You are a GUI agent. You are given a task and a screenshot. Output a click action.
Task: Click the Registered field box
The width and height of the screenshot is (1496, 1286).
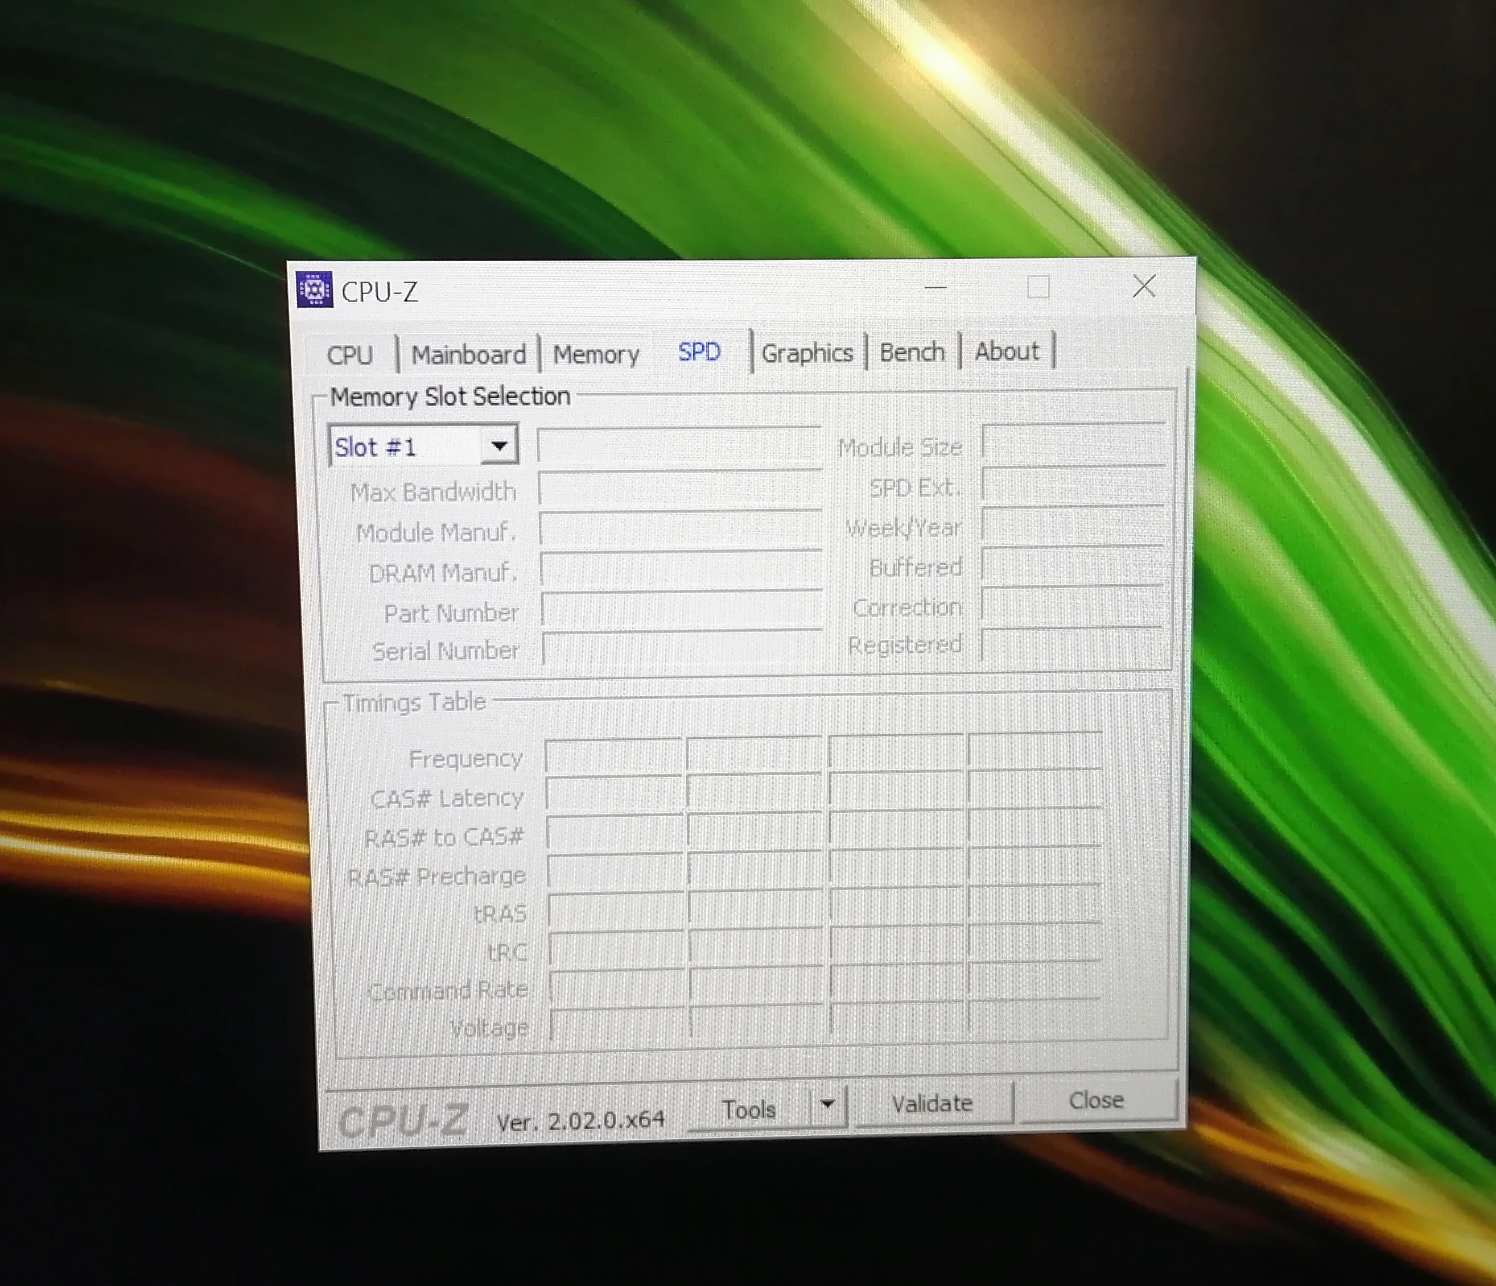(x=1072, y=644)
